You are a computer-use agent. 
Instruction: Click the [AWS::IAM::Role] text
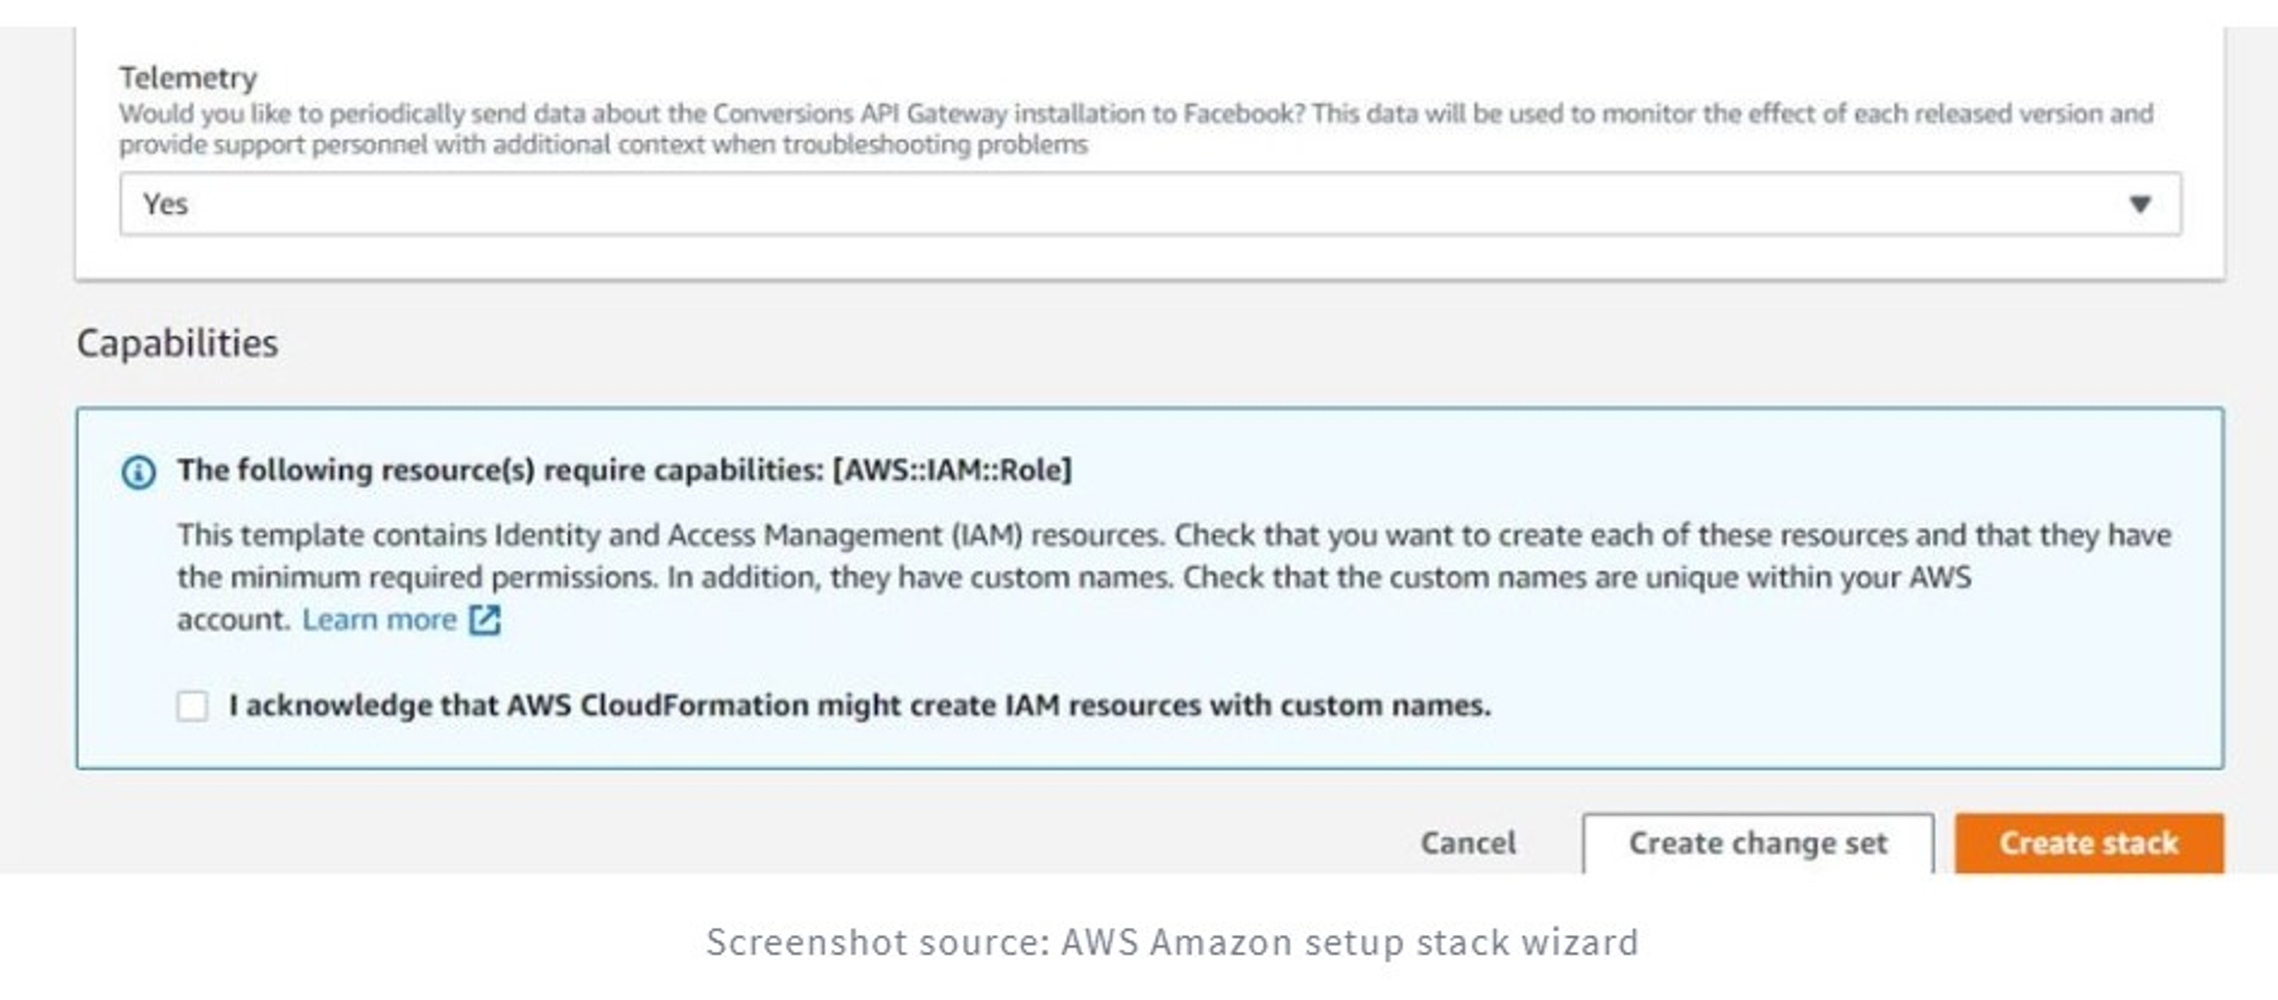[x=952, y=470]
